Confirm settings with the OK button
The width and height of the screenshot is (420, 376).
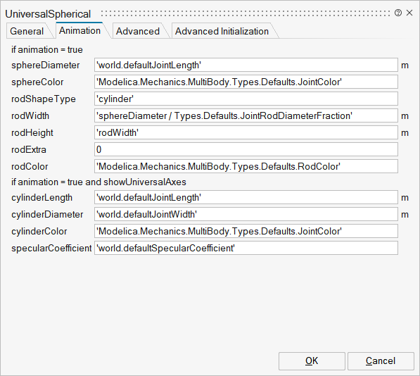[312, 361]
